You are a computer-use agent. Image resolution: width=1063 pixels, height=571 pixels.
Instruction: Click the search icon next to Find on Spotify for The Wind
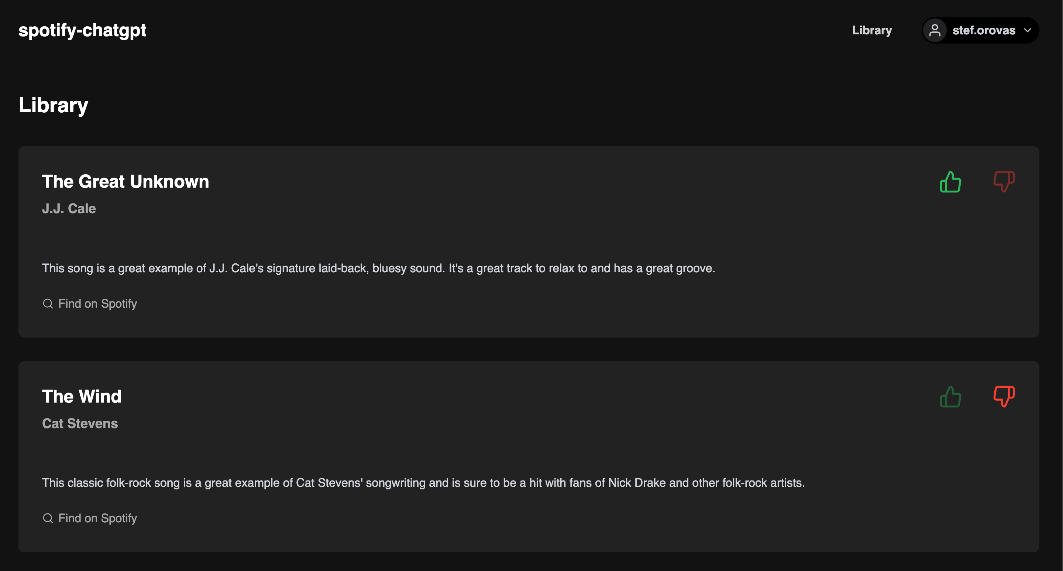pos(48,518)
